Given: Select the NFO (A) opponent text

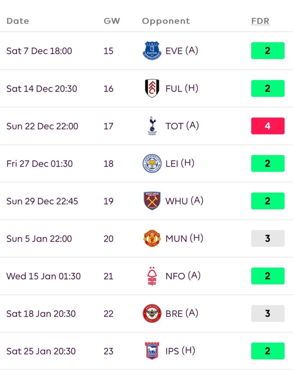Looking at the screenshot, I should (x=183, y=276).
